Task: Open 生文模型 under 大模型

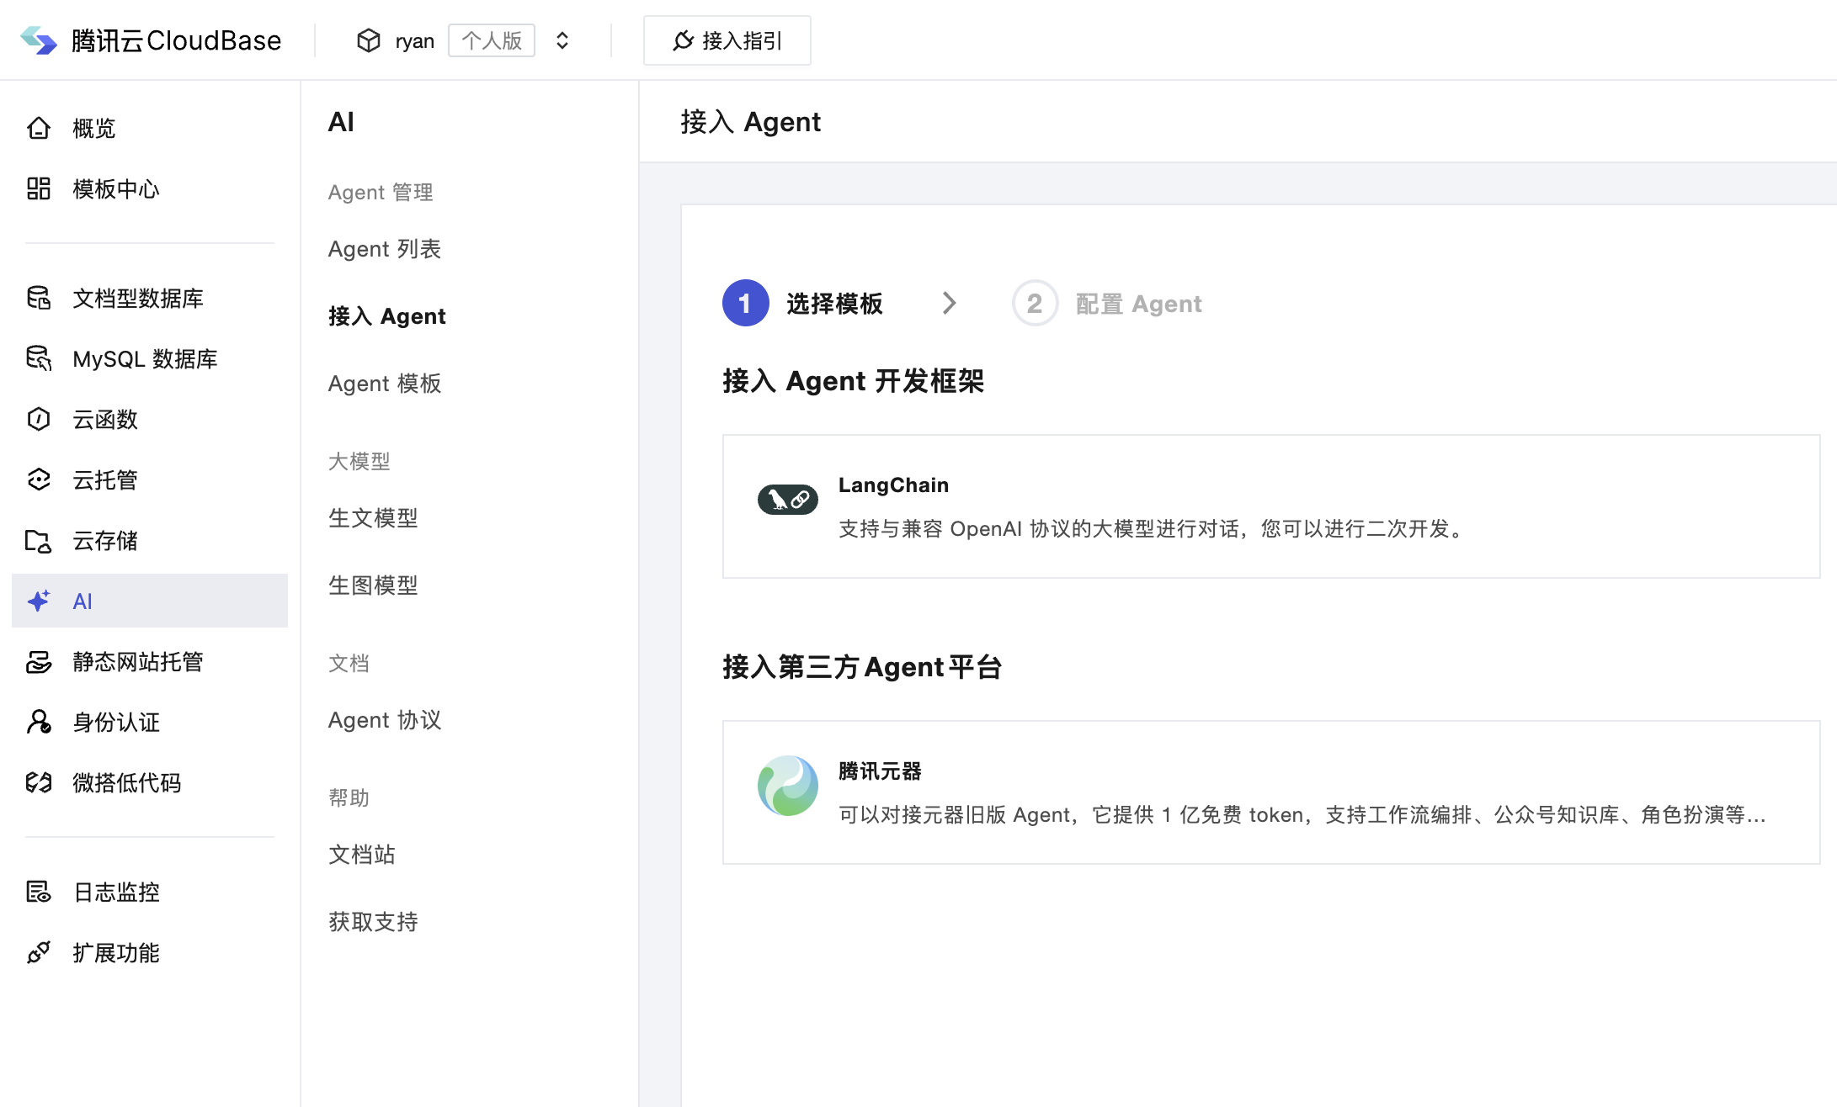Action: (x=373, y=518)
